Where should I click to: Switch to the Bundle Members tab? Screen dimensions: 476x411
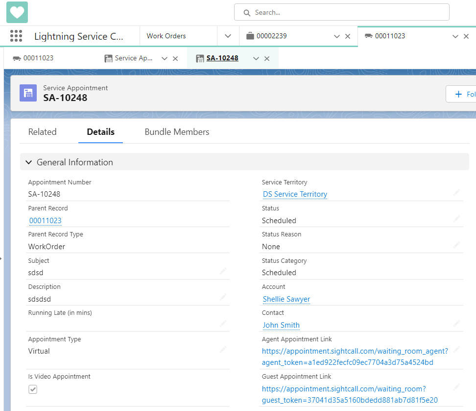click(177, 132)
